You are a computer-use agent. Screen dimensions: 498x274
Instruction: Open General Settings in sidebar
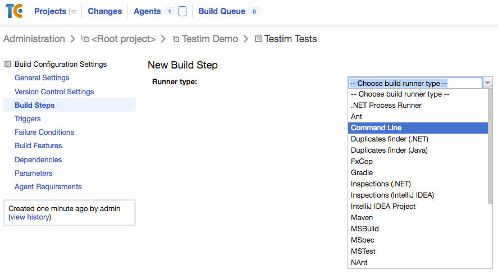click(42, 78)
